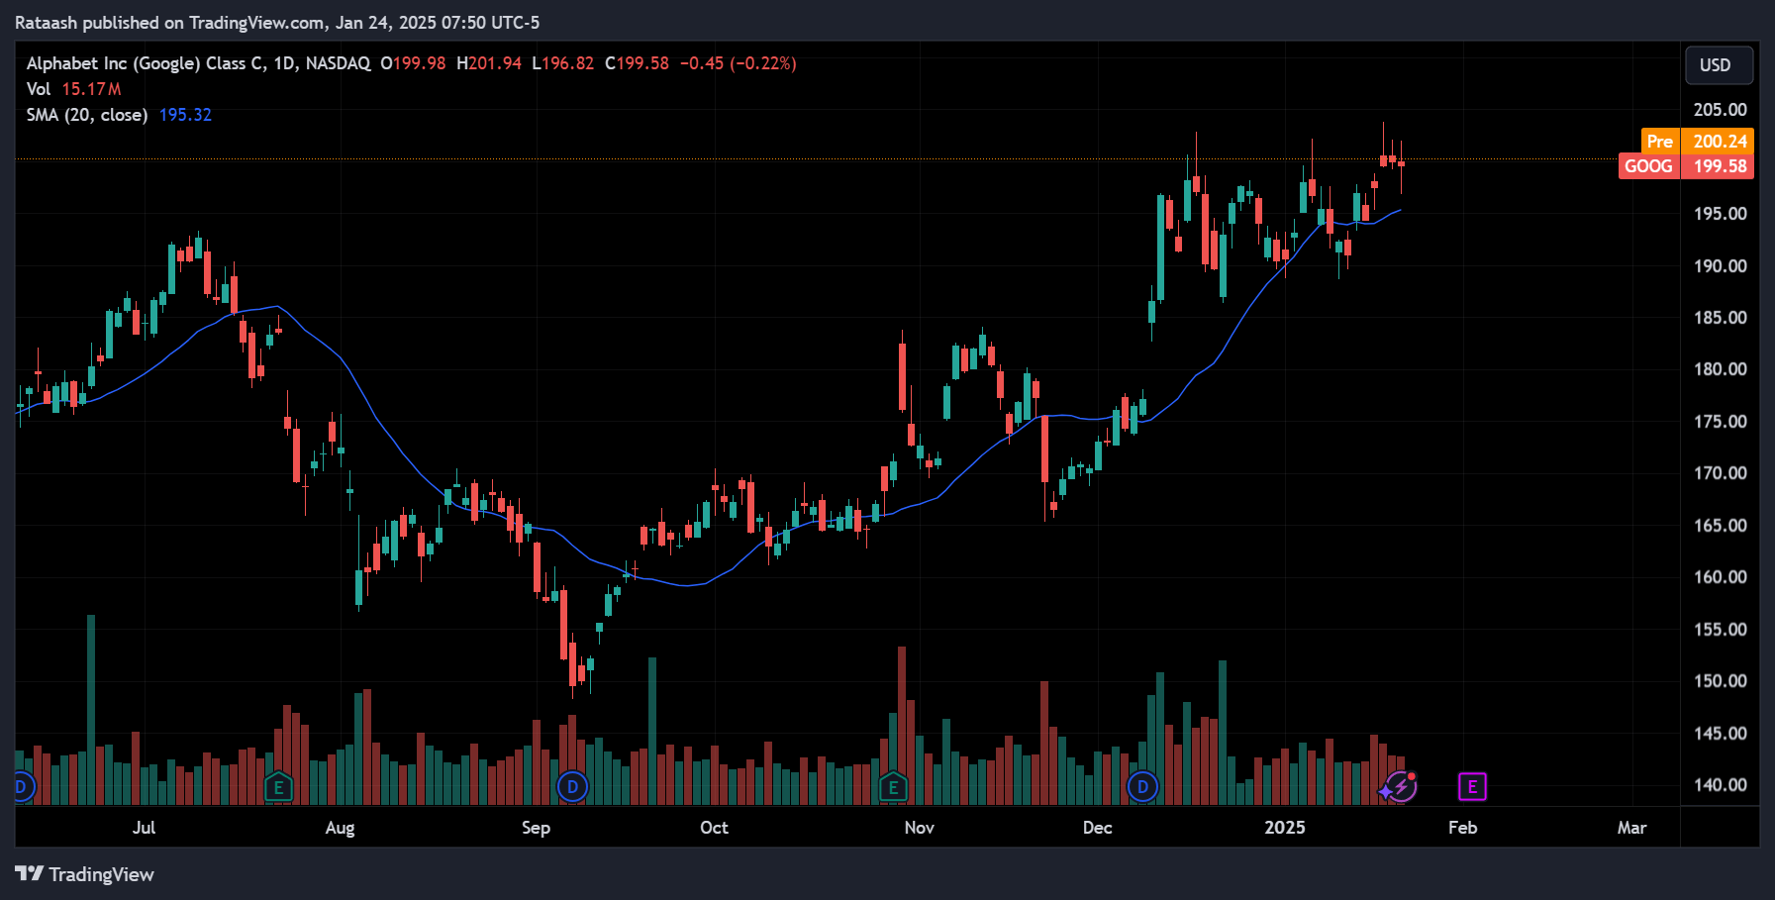
Task: Click the green earnings E marker before Nov
Action: click(x=893, y=787)
